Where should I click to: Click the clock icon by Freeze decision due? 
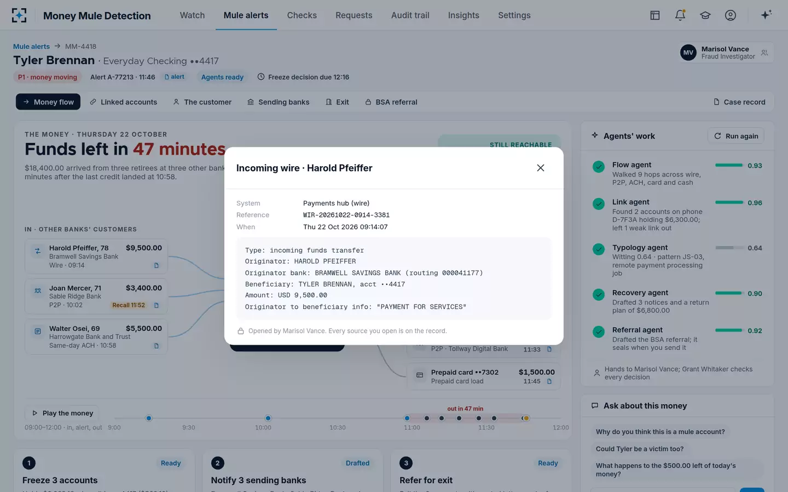261,77
